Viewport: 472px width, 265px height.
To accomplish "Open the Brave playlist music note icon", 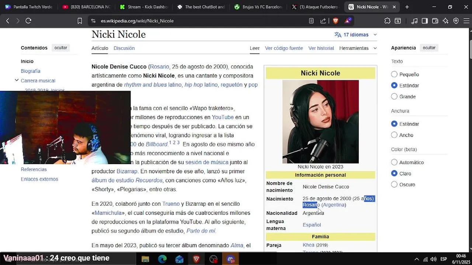I will coord(414,21).
